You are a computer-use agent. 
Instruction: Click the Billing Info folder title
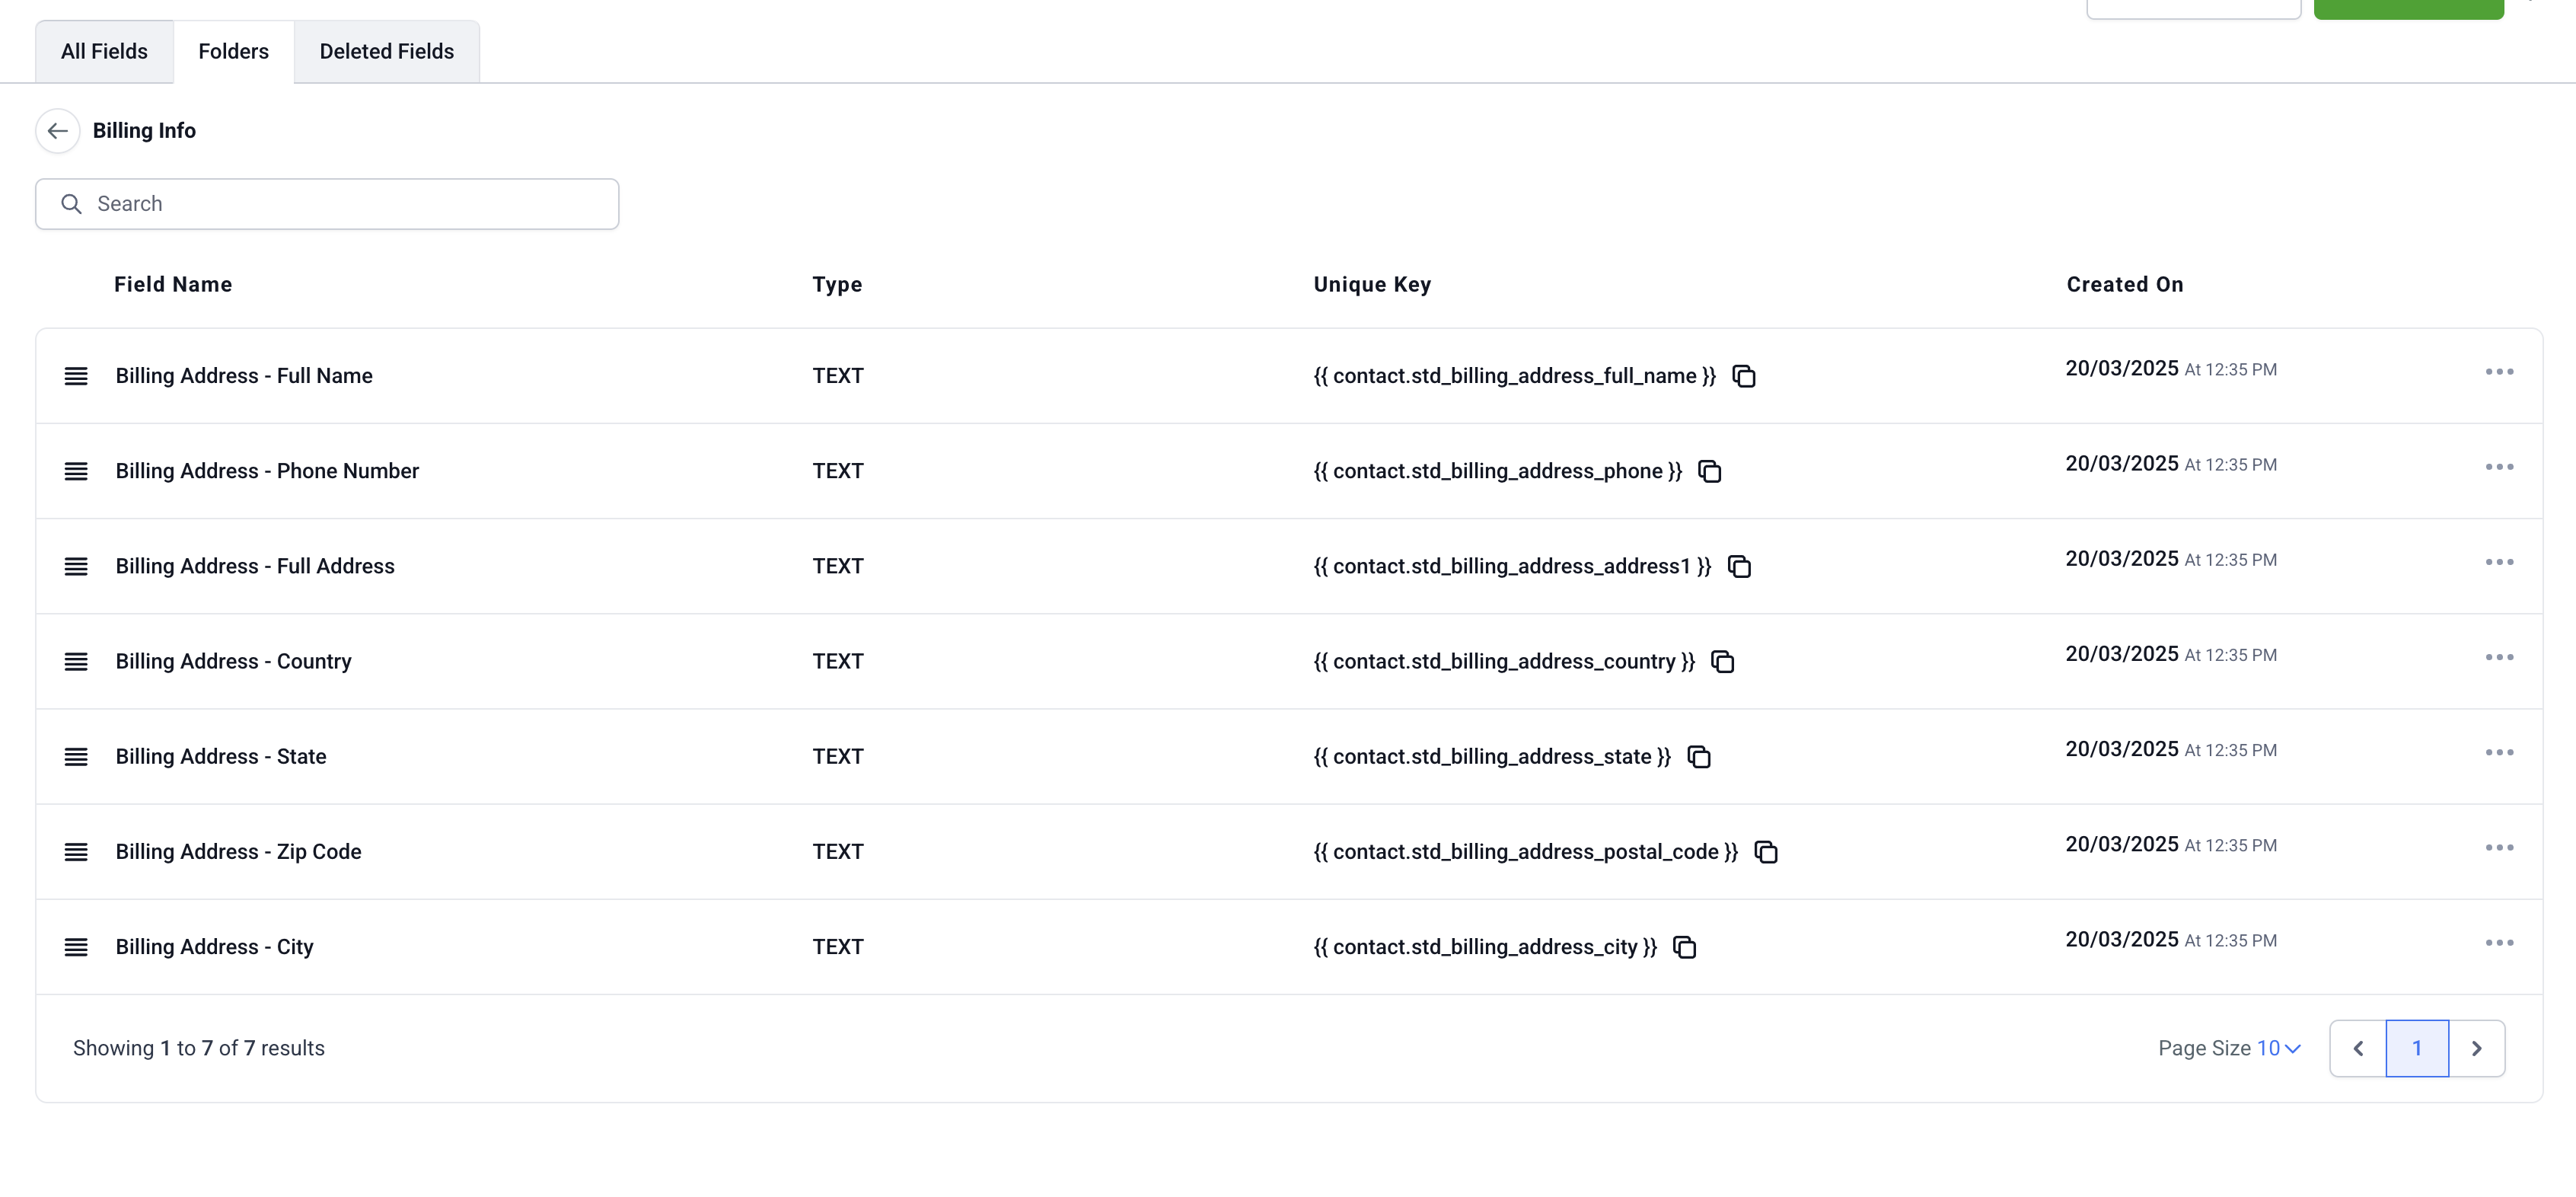(144, 131)
